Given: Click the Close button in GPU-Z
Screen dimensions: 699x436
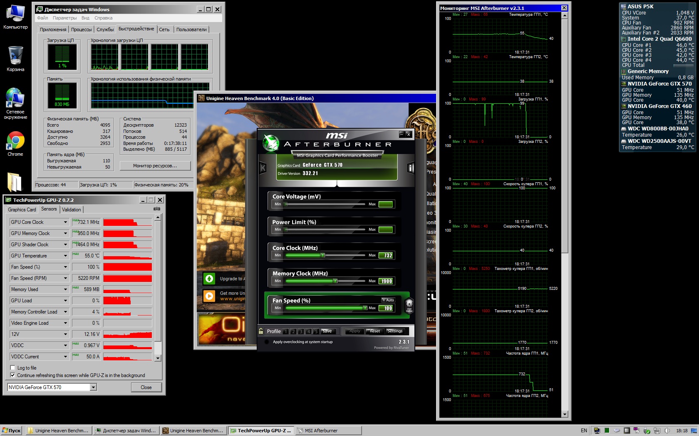Looking at the screenshot, I should pyautogui.click(x=146, y=387).
